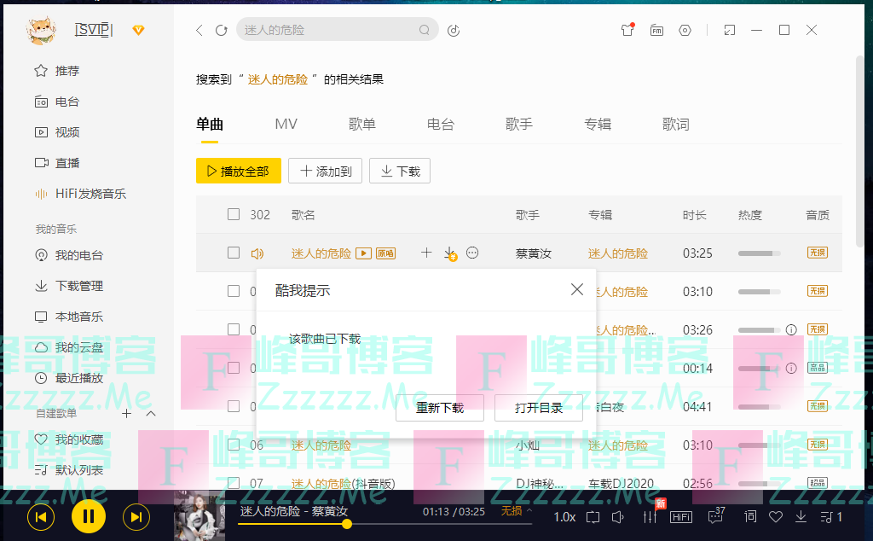Toggle the select-all checkbox in list header
This screenshot has width=873, height=541.
coord(234,214)
